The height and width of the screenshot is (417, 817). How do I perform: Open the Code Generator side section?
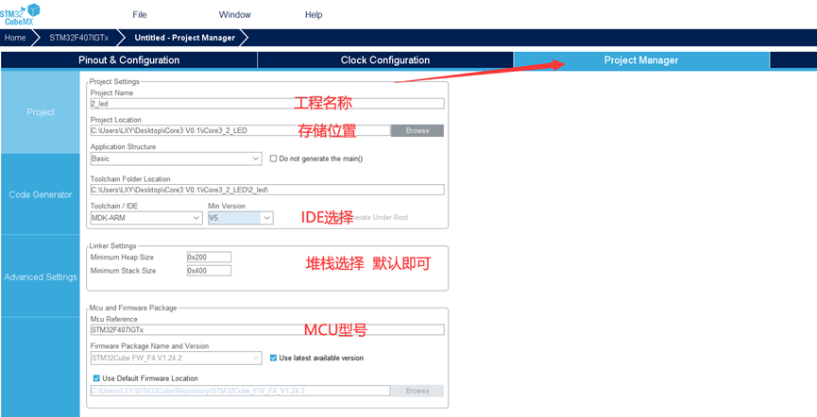pyautogui.click(x=40, y=194)
